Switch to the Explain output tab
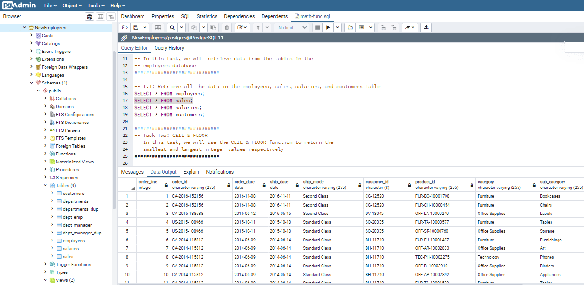 [x=191, y=171]
